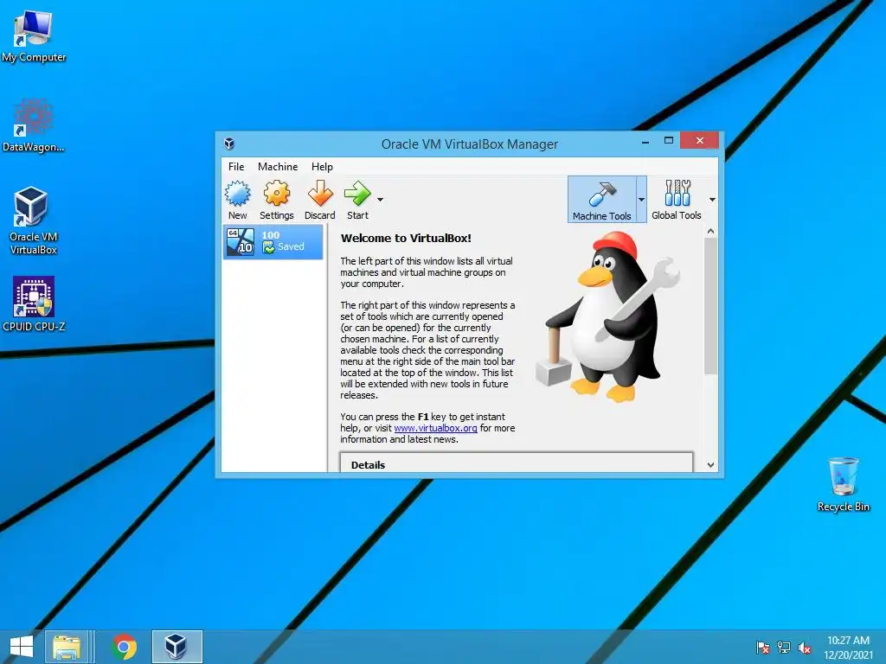Click the VirtualBox title bar cube icon

tap(229, 144)
